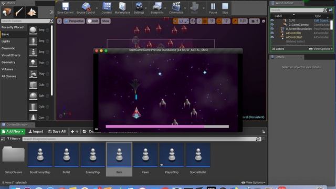
Task: Open Blueprints dropdown arrow
Action: [x=165, y=8]
